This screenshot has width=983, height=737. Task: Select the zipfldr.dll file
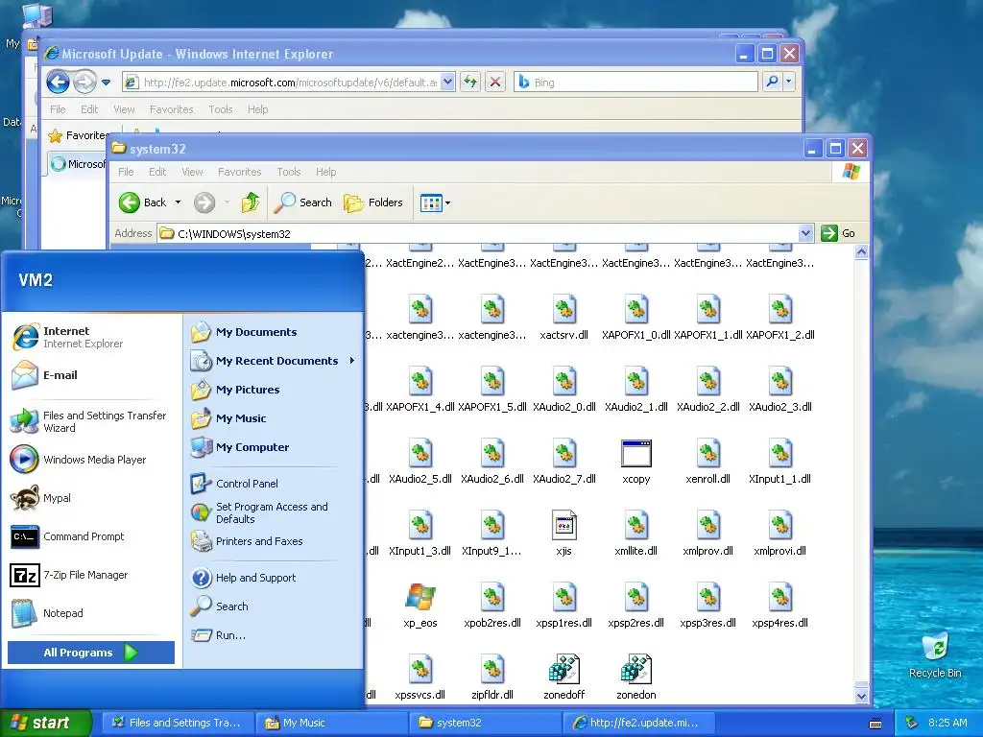(492, 678)
